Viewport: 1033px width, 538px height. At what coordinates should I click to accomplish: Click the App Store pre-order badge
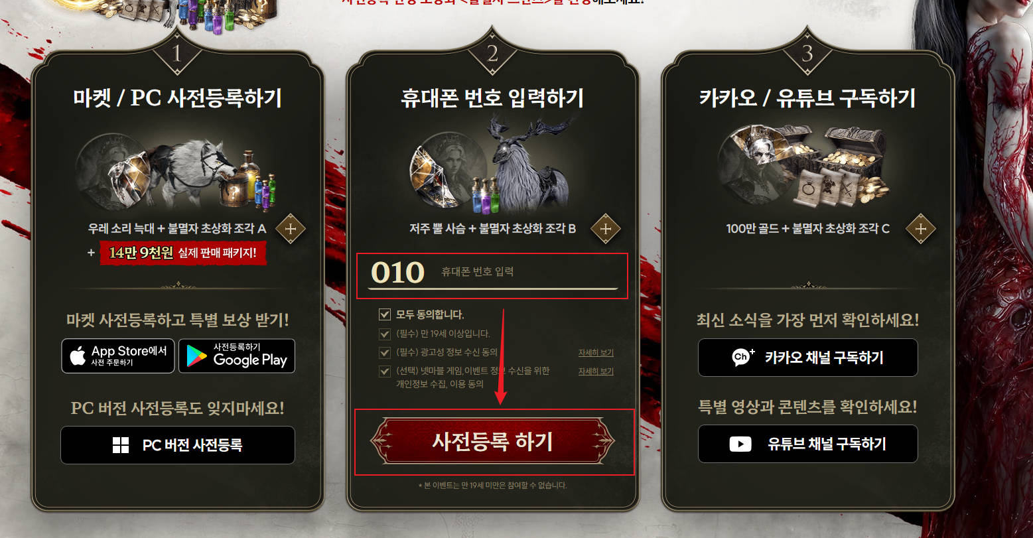118,356
